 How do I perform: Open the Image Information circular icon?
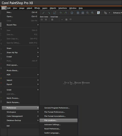(x=72, y=13)
